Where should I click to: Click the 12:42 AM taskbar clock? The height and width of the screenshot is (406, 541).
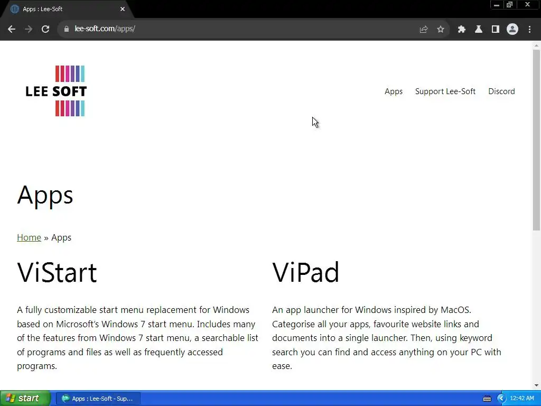tap(521, 399)
